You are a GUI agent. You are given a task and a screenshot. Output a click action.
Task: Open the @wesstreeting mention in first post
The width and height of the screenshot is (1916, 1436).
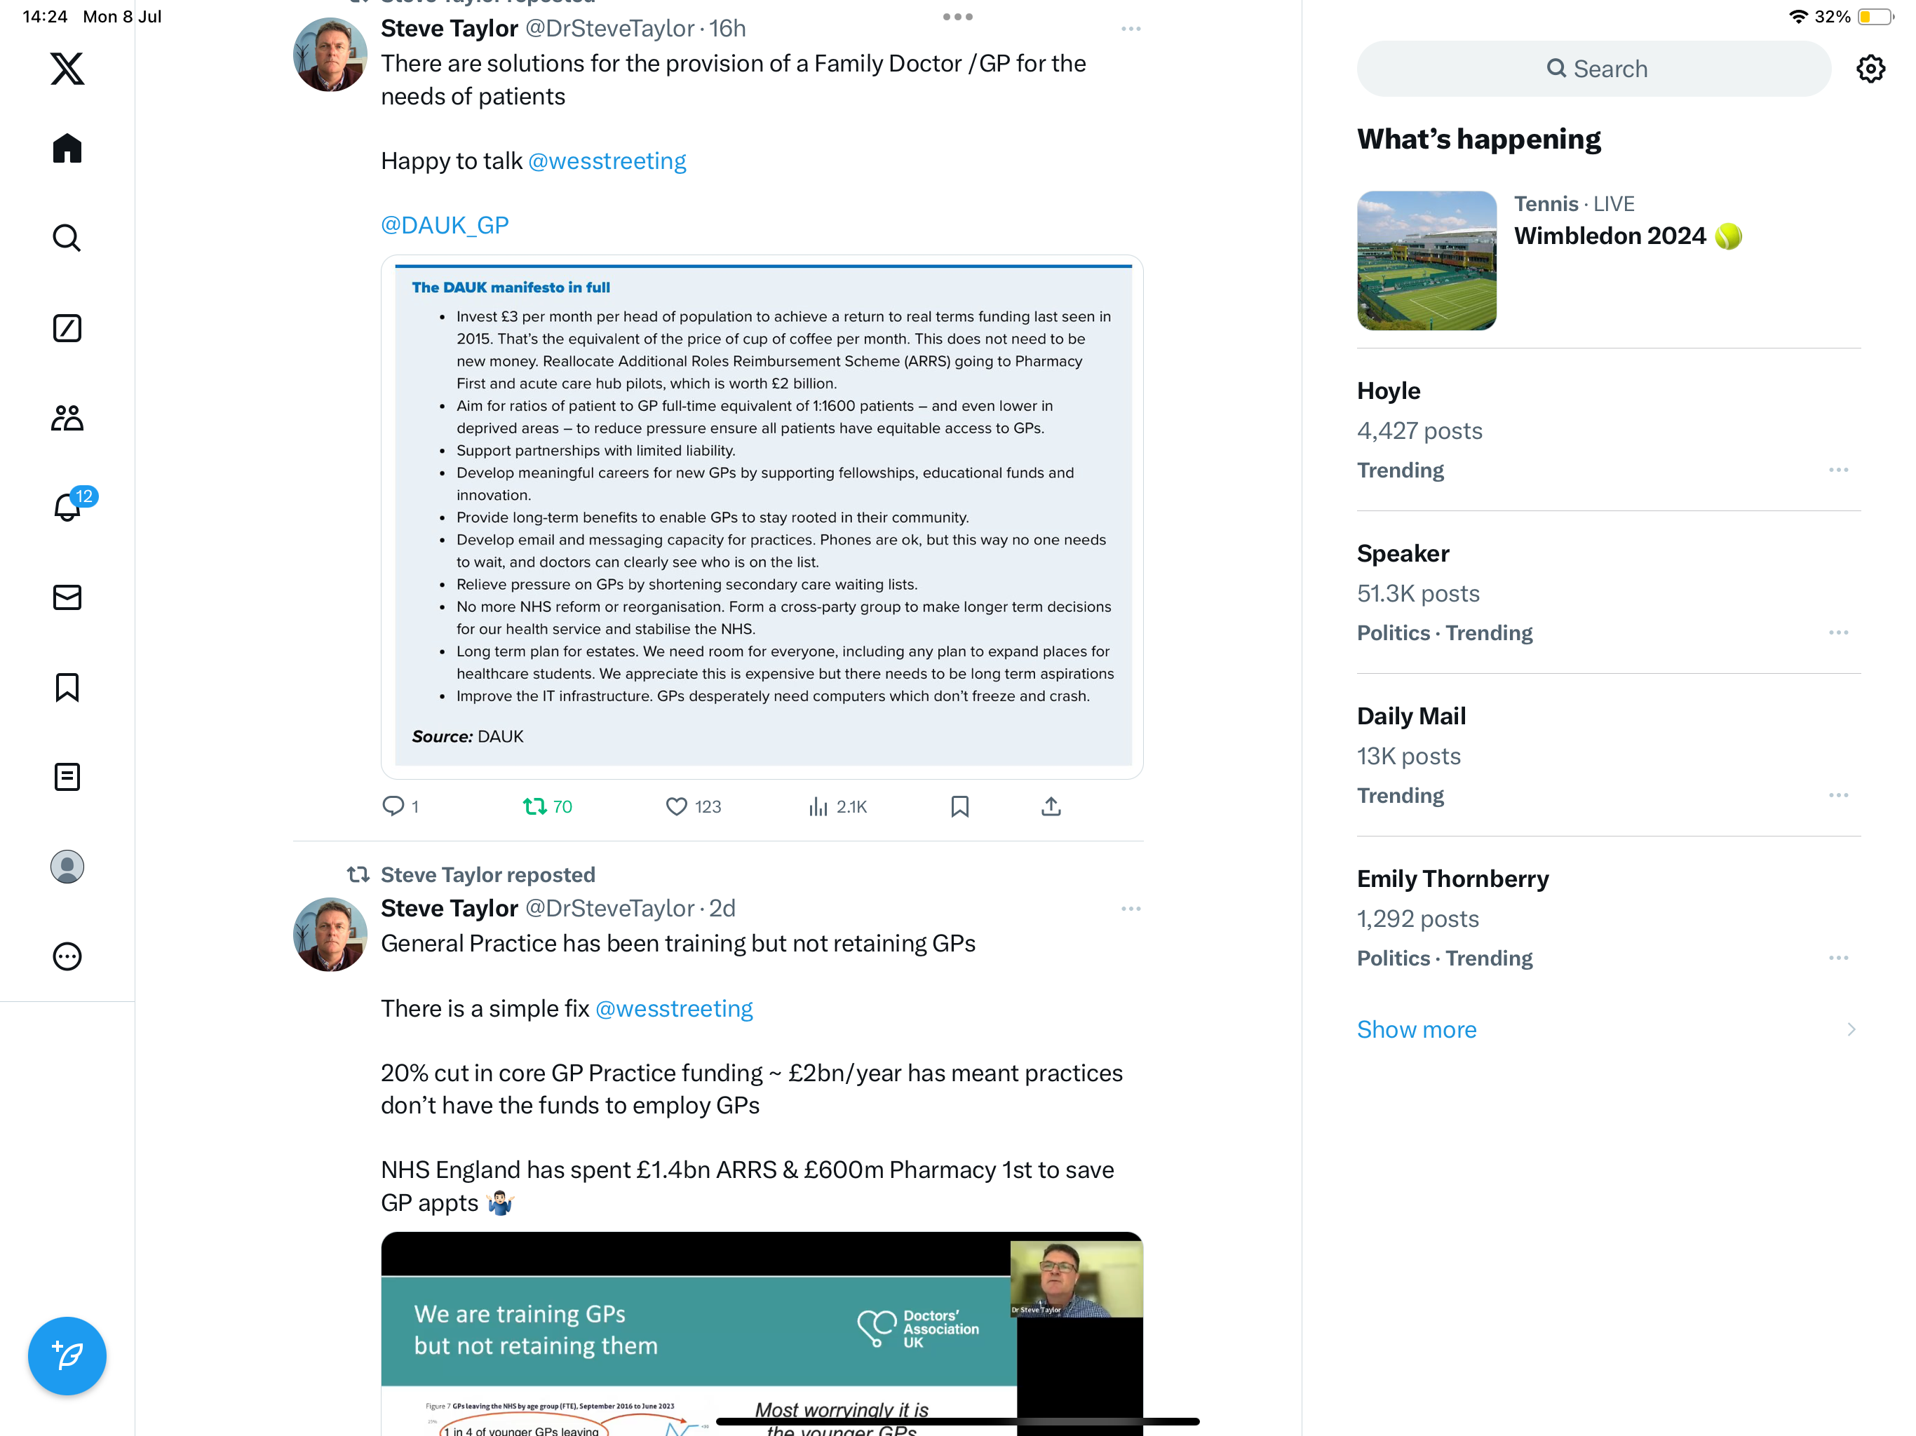point(607,161)
